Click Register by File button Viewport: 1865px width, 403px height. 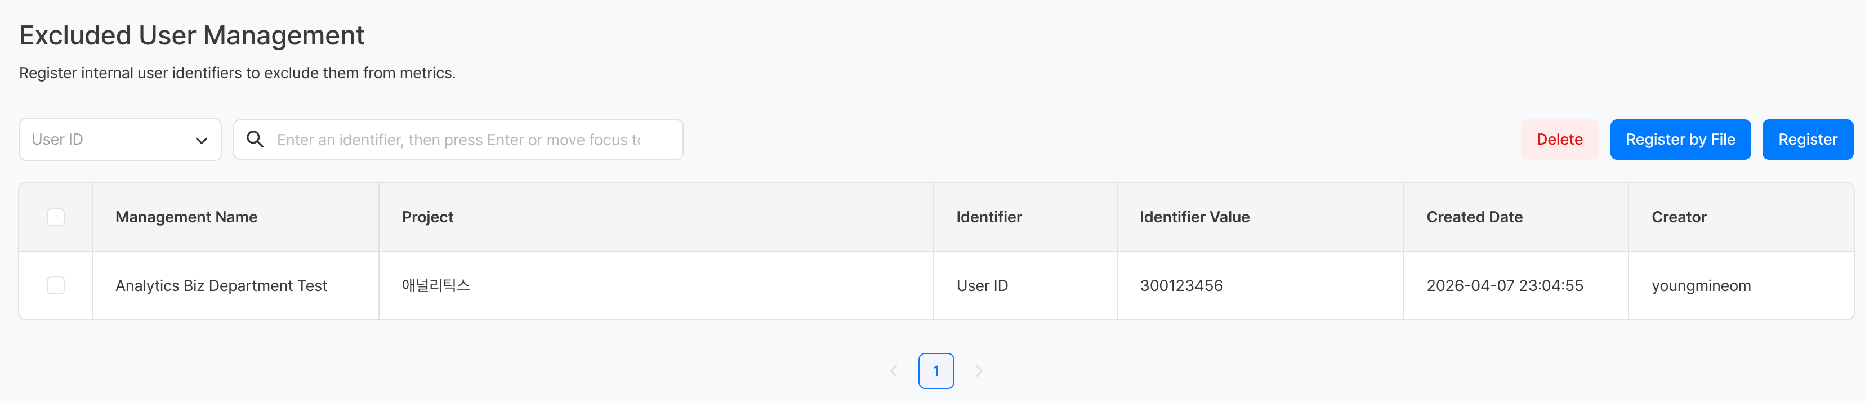click(1680, 140)
